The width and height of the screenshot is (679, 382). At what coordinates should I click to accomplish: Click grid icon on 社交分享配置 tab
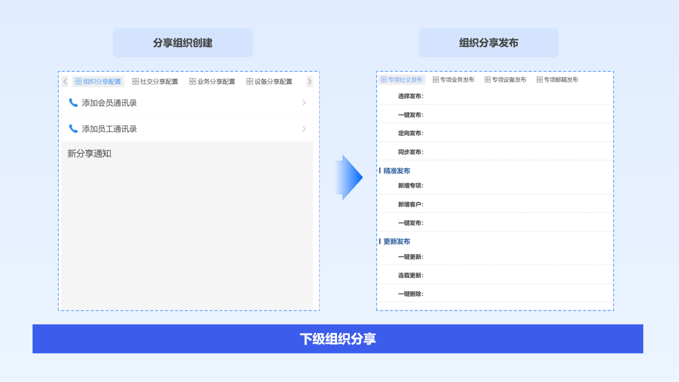tap(136, 81)
